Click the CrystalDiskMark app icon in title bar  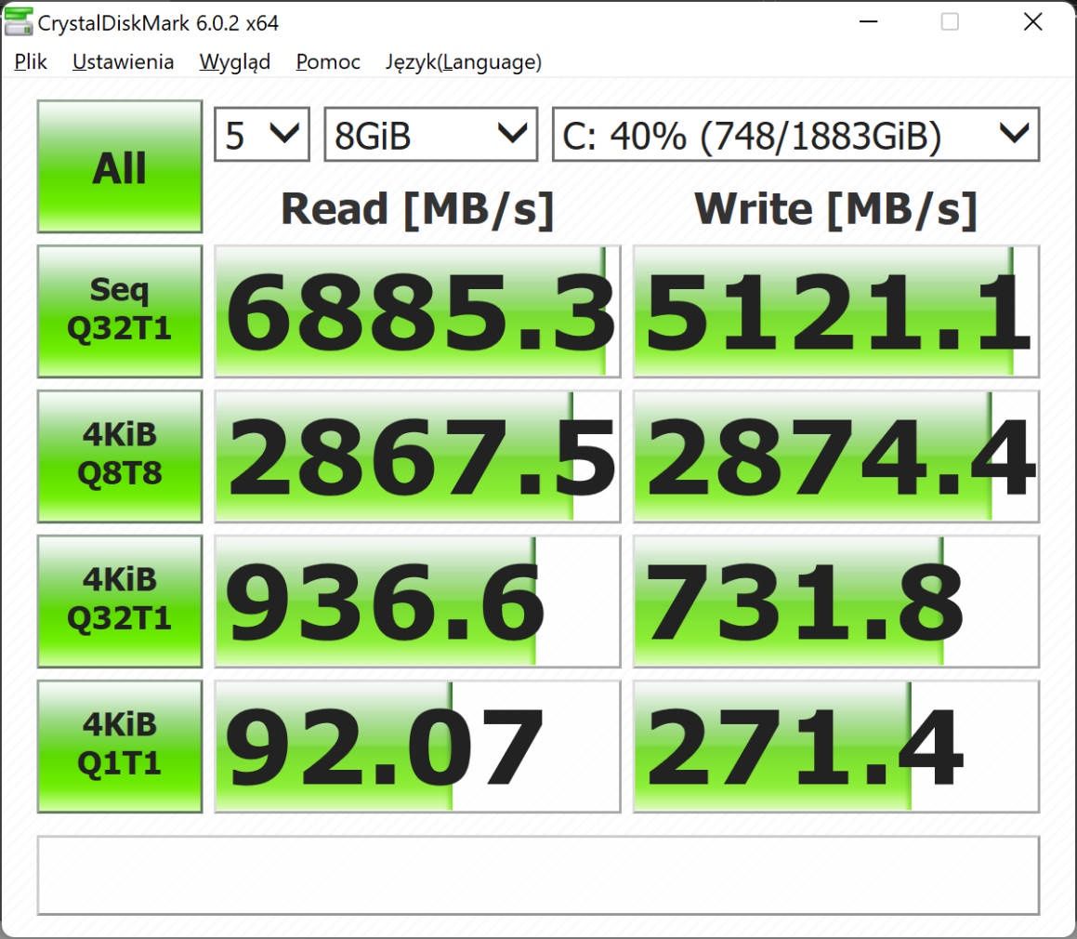pyautogui.click(x=18, y=21)
